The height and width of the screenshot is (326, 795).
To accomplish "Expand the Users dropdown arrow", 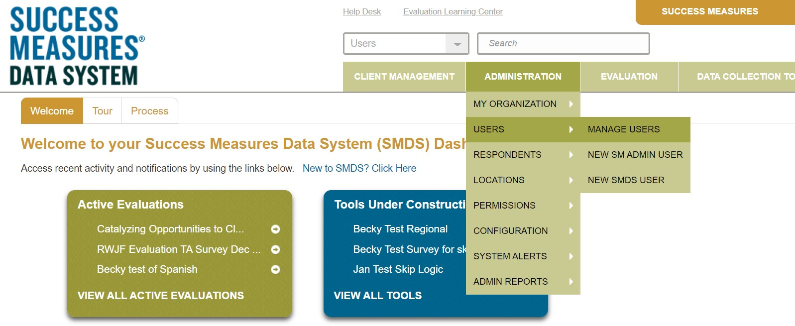I will tap(457, 44).
